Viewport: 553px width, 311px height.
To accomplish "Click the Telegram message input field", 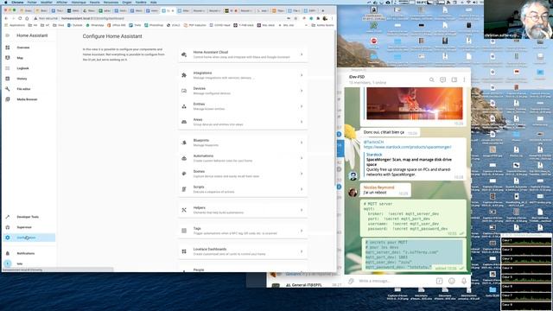I will (394, 281).
